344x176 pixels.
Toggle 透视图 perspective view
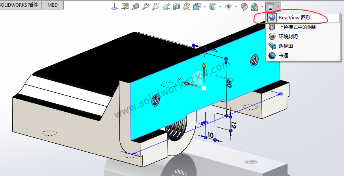(x=303, y=46)
